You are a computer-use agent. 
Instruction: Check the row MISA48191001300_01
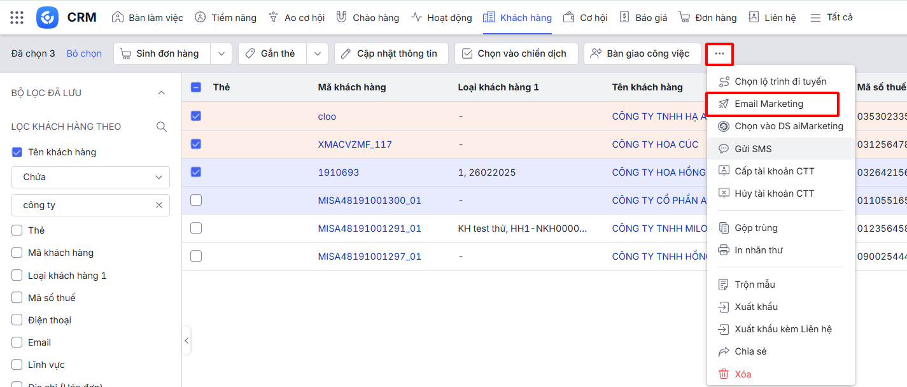click(x=196, y=201)
